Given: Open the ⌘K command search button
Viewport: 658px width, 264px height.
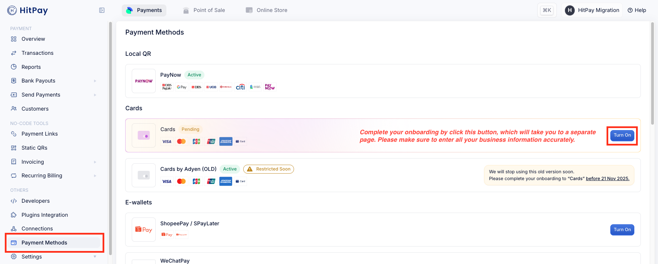Looking at the screenshot, I should (547, 10).
